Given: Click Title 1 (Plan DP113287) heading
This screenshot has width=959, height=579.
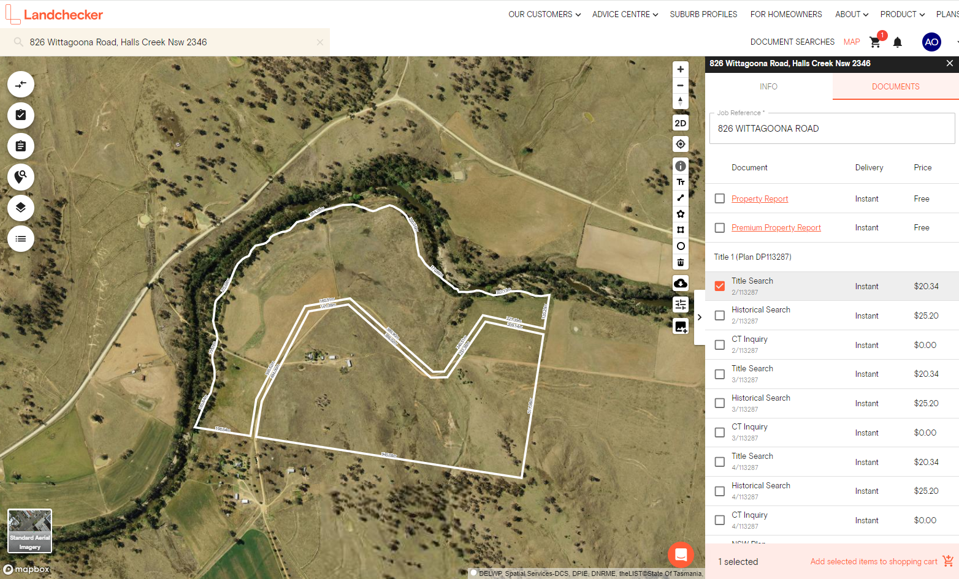Looking at the screenshot, I should click(x=752, y=257).
